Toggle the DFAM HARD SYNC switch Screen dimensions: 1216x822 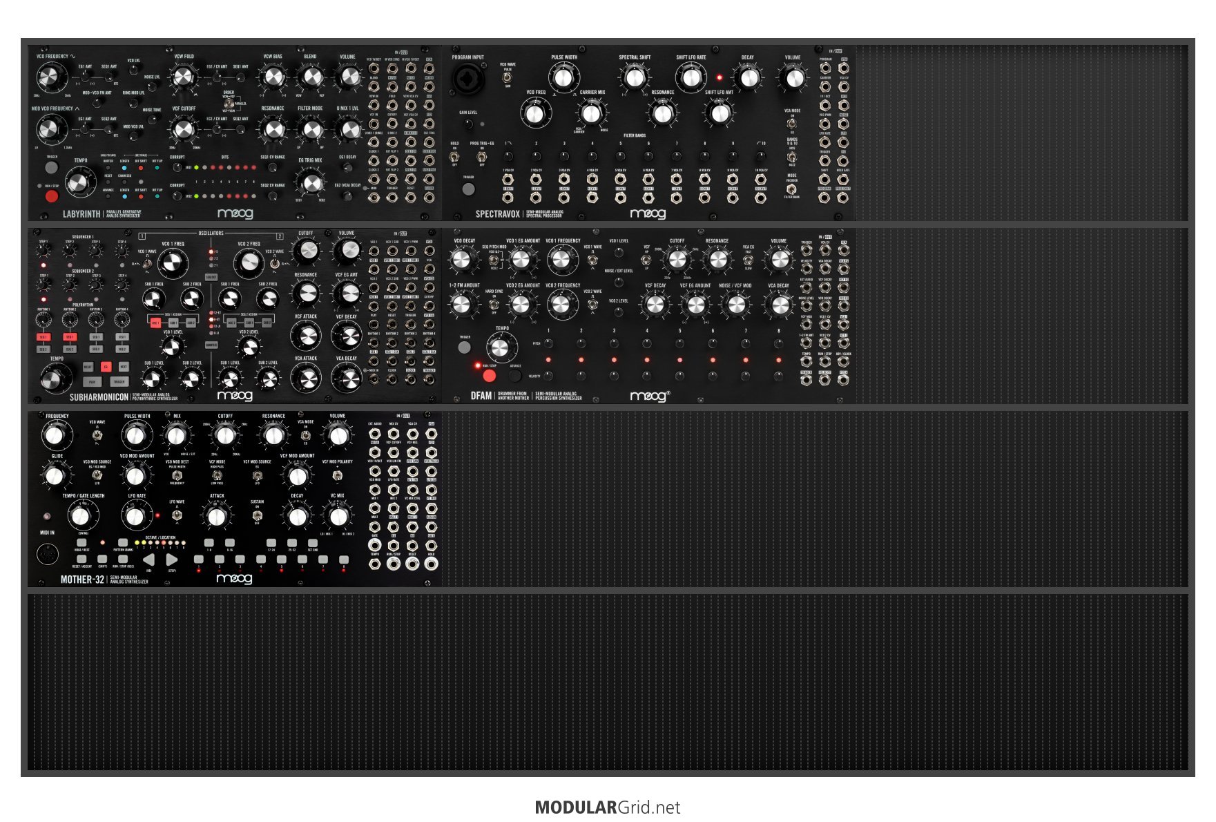click(494, 304)
